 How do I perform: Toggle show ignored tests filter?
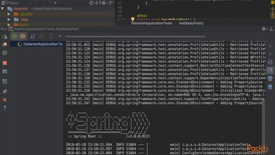[23, 36]
